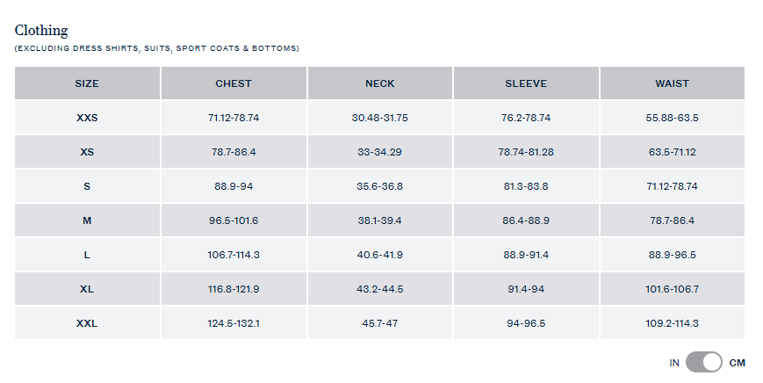Select the CHEST column header

coord(234,83)
